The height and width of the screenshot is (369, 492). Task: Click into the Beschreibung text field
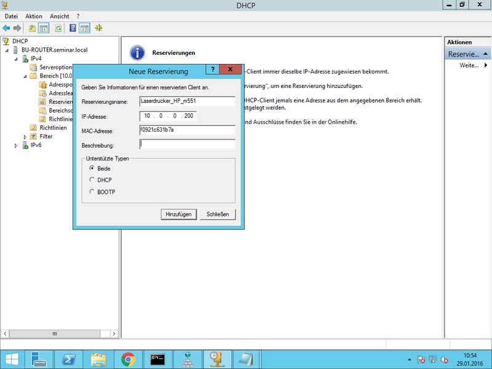click(188, 145)
